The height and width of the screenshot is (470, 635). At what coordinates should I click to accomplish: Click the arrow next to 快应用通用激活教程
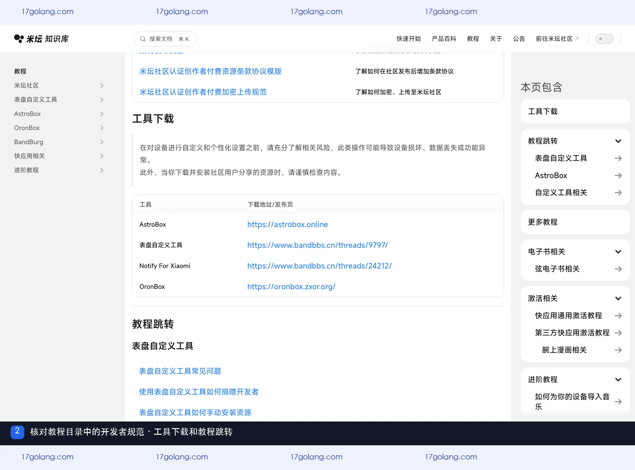618,316
